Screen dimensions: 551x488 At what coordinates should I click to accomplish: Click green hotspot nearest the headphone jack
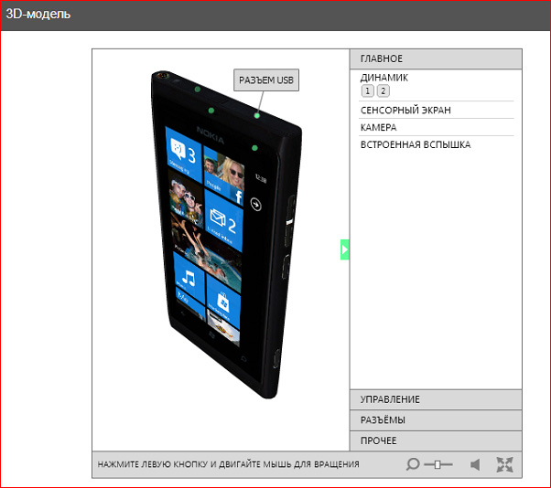[x=198, y=90]
